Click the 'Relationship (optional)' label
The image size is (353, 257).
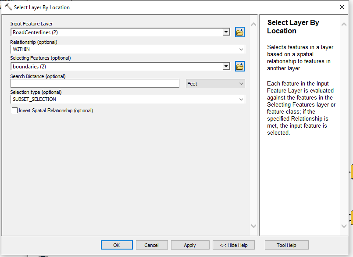click(x=34, y=42)
